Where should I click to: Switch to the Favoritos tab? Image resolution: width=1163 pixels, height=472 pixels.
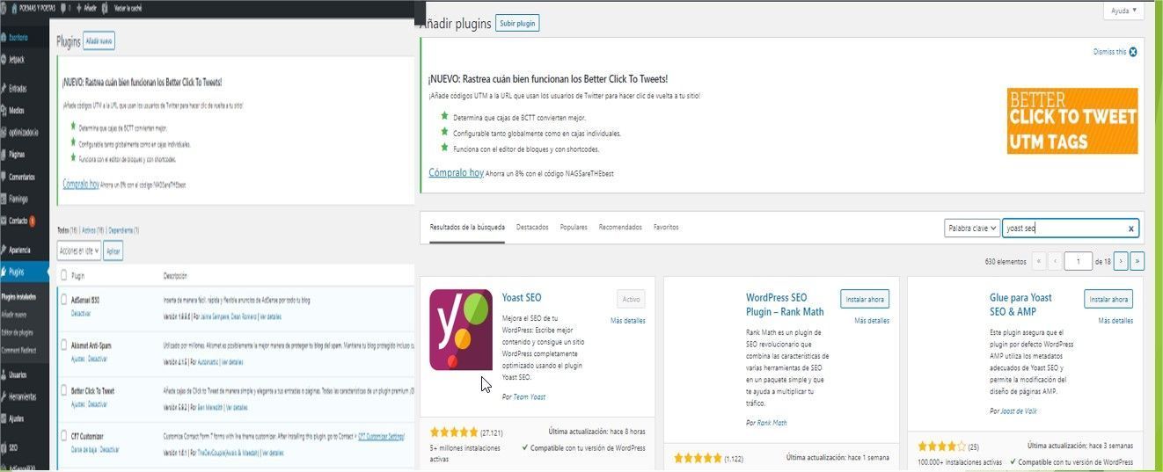coord(666,227)
